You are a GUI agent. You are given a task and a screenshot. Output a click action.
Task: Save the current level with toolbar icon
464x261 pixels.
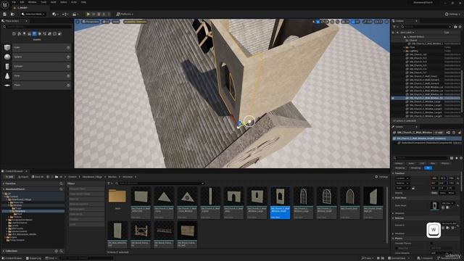point(5,14)
